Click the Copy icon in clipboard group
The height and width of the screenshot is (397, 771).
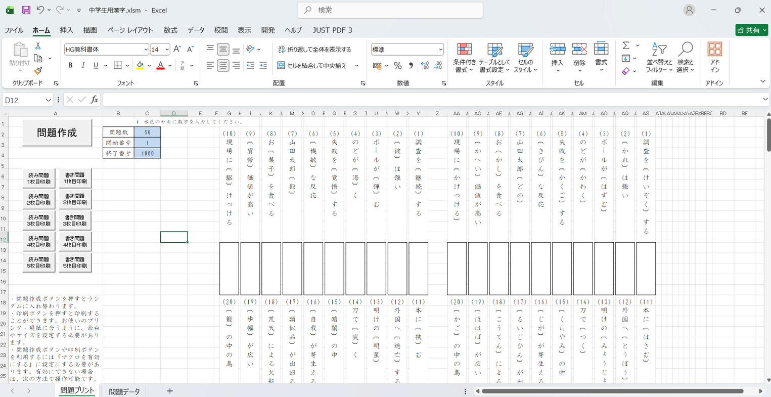tap(38, 59)
